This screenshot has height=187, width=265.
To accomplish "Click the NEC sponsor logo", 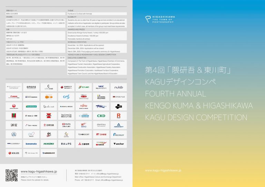I will (x=101, y=87).
